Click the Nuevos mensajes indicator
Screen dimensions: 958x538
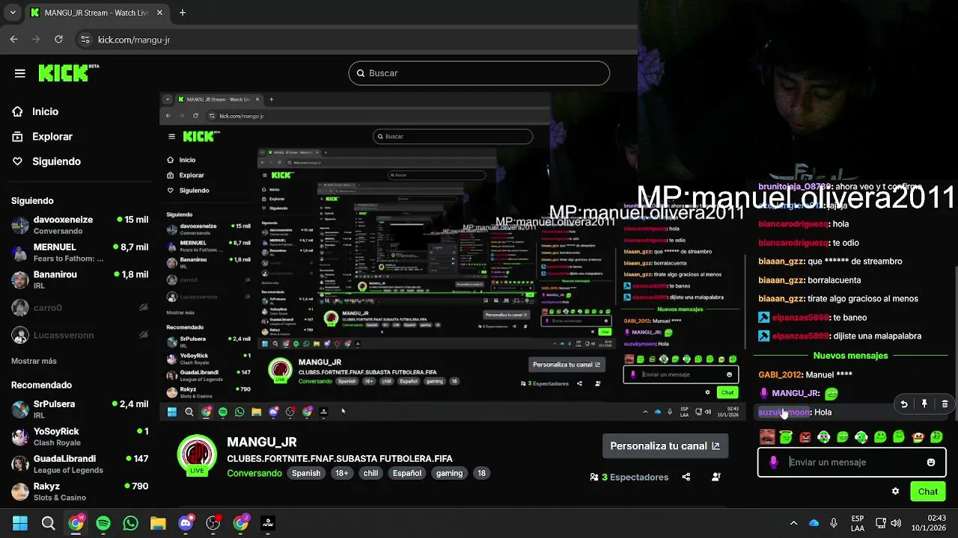click(850, 356)
